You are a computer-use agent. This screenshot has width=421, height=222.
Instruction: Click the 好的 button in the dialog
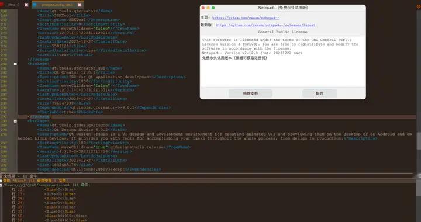pos(319,93)
